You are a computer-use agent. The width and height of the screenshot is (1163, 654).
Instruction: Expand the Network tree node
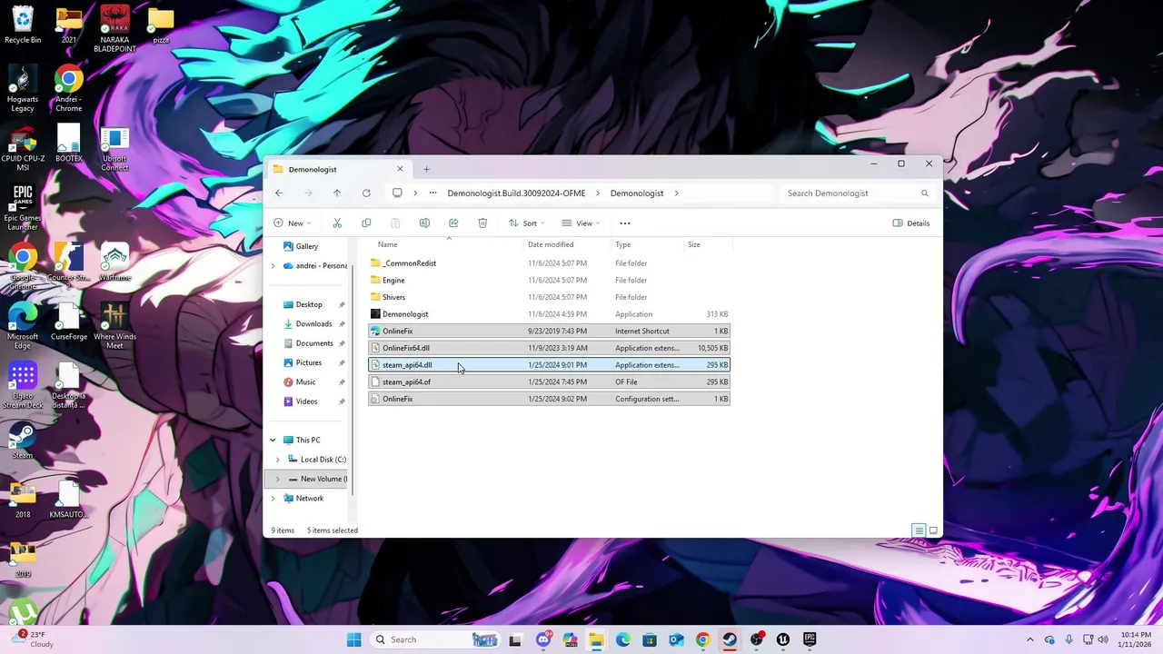(273, 499)
